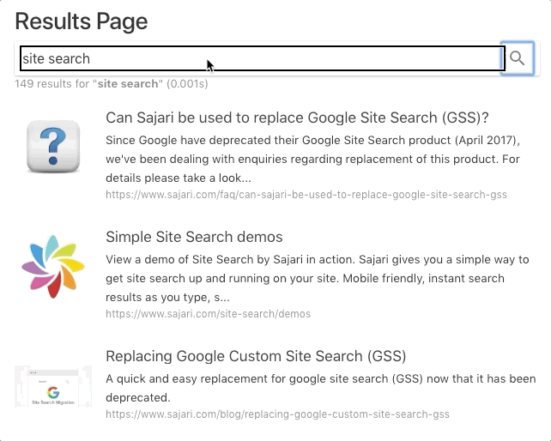Select the 'Since Google have deprecated' description text
The width and height of the screenshot is (551, 441).
[x=312, y=160]
